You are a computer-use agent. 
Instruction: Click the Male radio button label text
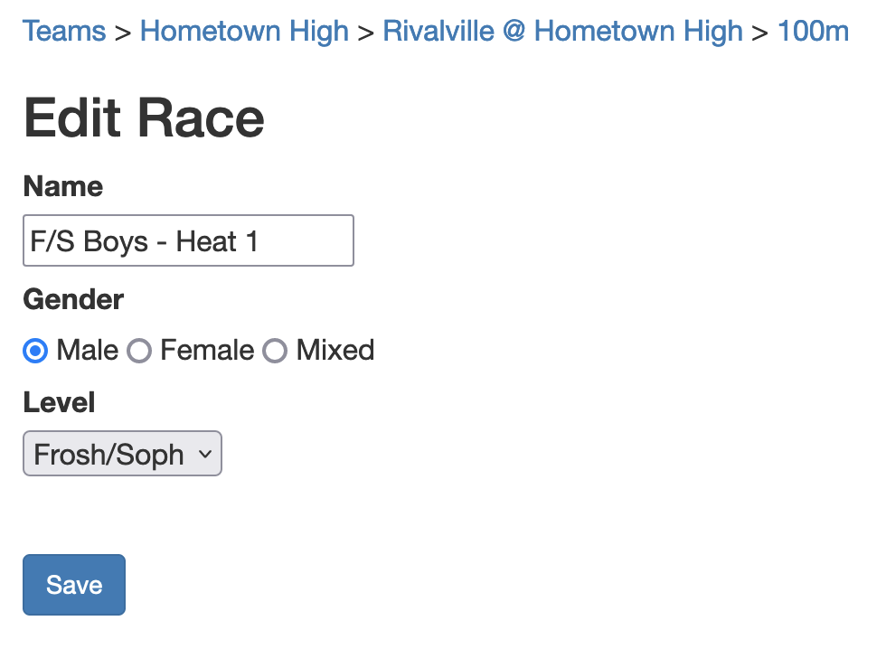click(87, 351)
